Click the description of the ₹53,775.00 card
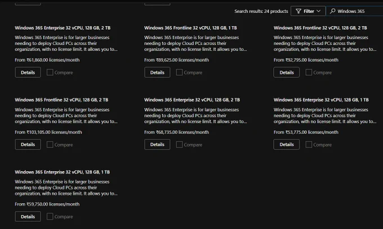 pyautogui.click(x=325, y=116)
